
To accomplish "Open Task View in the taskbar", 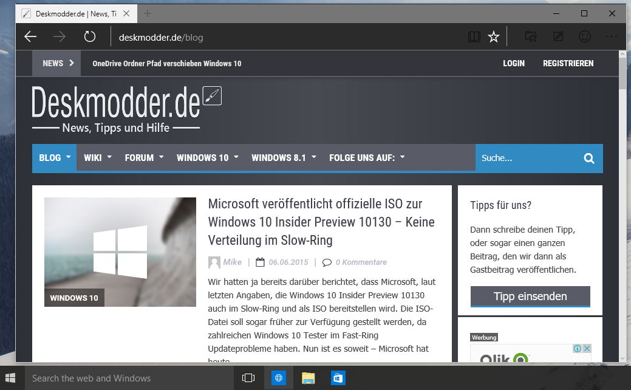I will point(248,378).
